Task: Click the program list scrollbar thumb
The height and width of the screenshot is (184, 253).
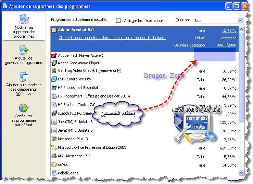Action: (242, 77)
